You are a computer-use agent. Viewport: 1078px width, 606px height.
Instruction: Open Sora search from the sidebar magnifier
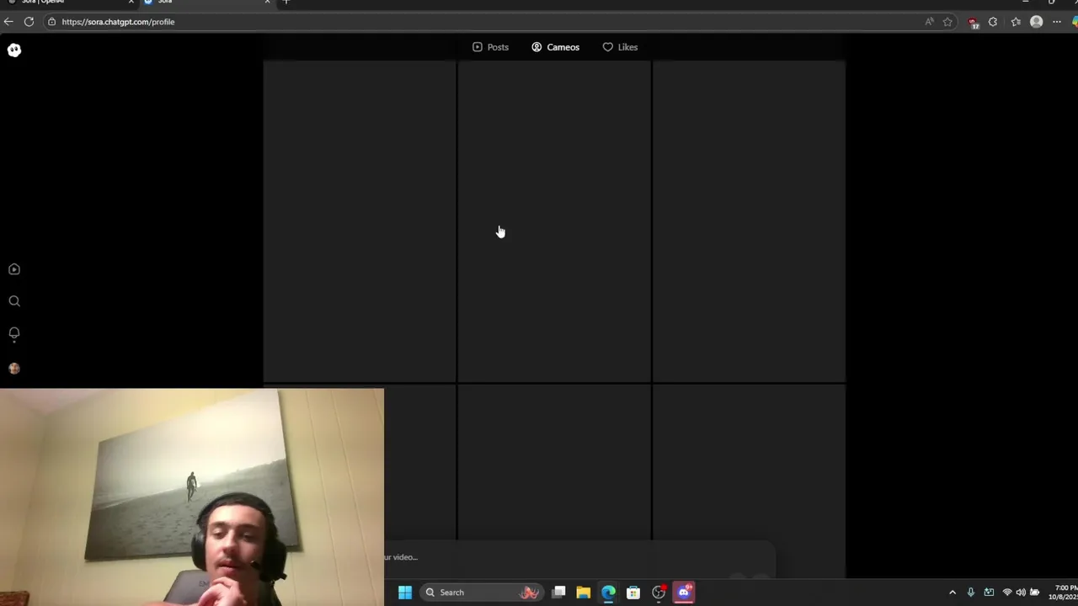point(14,301)
